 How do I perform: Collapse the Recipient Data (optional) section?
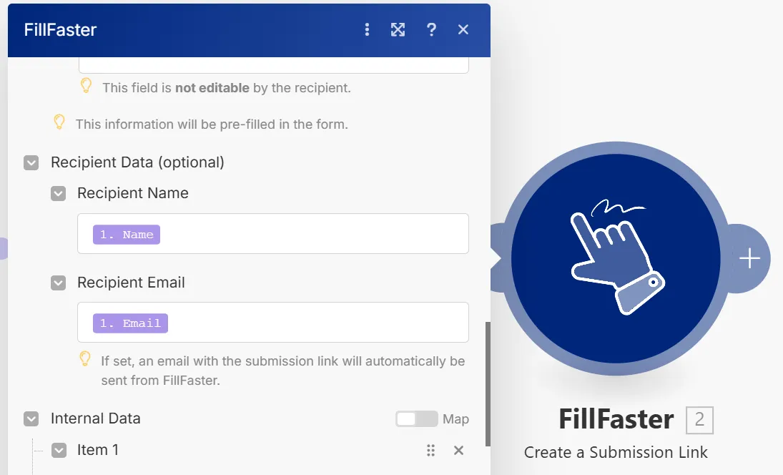click(x=31, y=163)
